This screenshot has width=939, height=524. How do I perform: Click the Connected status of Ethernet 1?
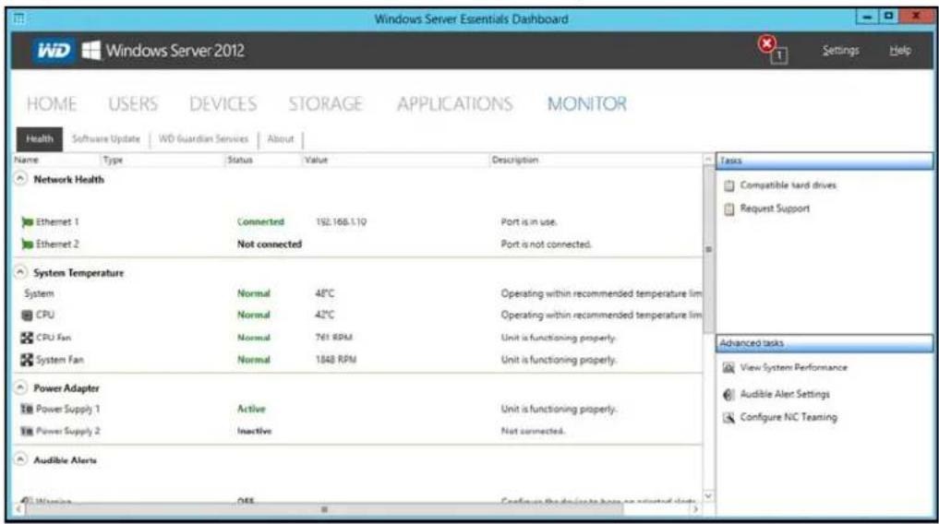point(260,222)
